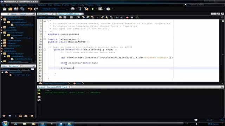Click the numeroascii.NumeroASCII breadcrumb
The height and width of the screenshot is (126, 225).
coord(55,83)
